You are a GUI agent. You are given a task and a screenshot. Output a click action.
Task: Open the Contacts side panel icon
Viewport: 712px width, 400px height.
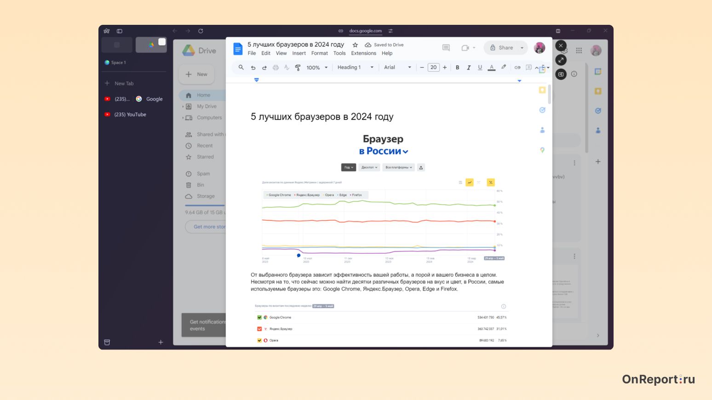(542, 130)
